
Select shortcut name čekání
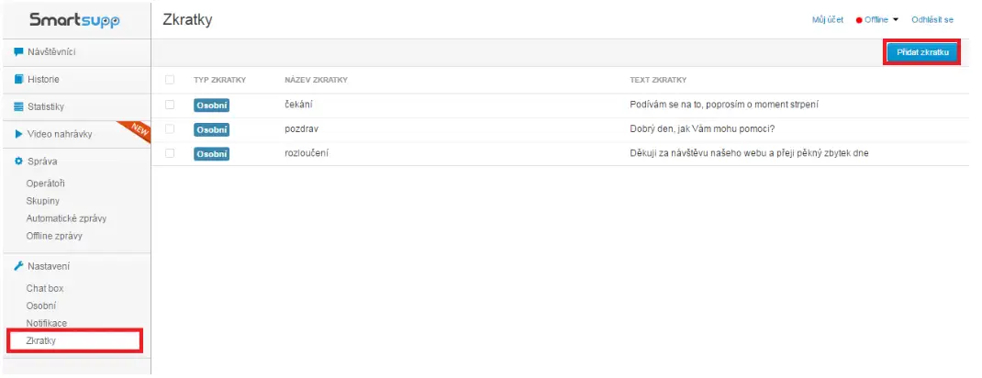coord(300,105)
